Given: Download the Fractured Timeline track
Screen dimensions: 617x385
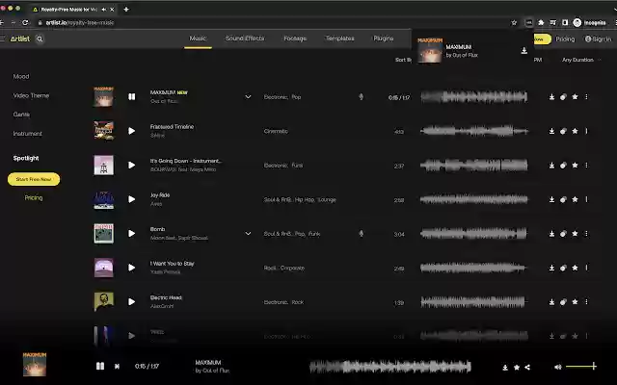Looking at the screenshot, I should click(551, 131).
